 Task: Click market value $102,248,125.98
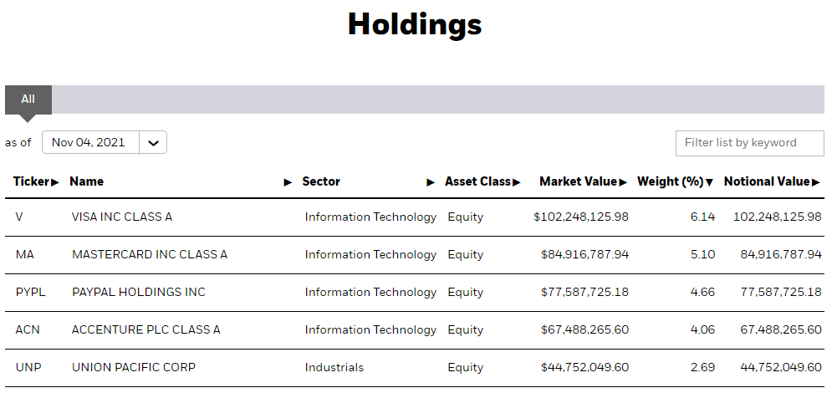tap(581, 217)
